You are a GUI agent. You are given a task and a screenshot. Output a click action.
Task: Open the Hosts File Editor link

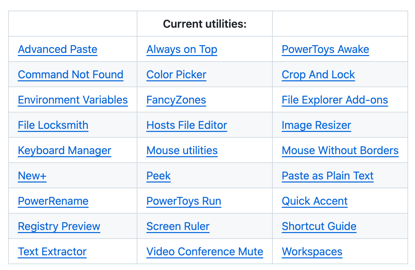[x=187, y=125]
